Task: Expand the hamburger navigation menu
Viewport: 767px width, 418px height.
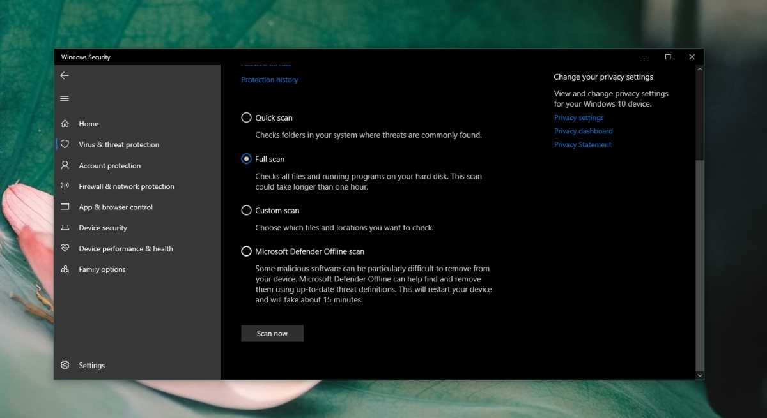Action: pyautogui.click(x=65, y=98)
